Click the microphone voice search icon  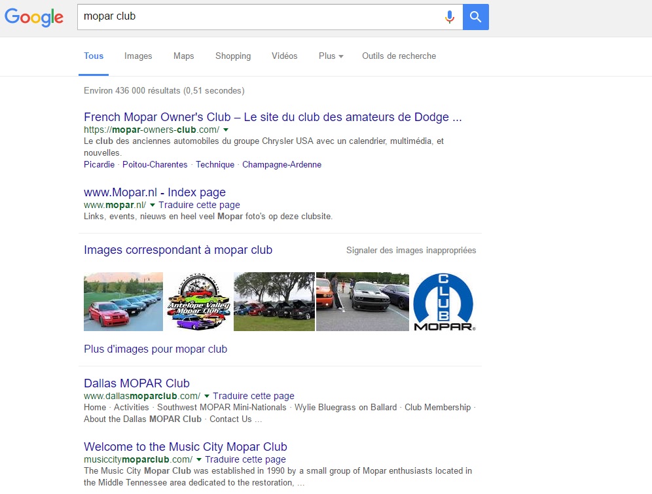pos(449,17)
